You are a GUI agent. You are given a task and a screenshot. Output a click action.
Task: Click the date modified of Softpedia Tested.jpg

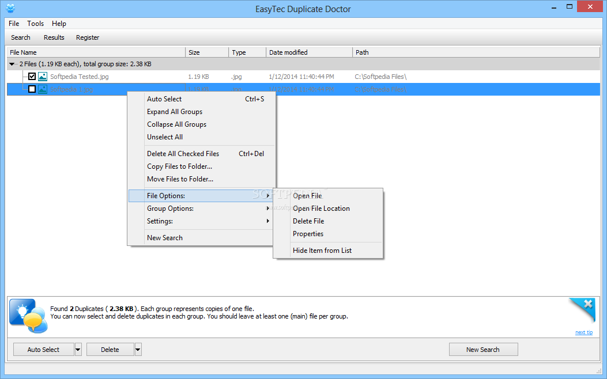pyautogui.click(x=301, y=77)
